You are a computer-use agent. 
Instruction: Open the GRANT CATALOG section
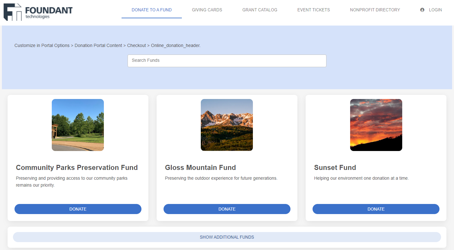coord(260,10)
